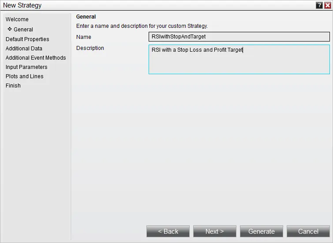Screen dimensions: 333x243
Task: Jump to the Additional Data step
Action: (24, 49)
